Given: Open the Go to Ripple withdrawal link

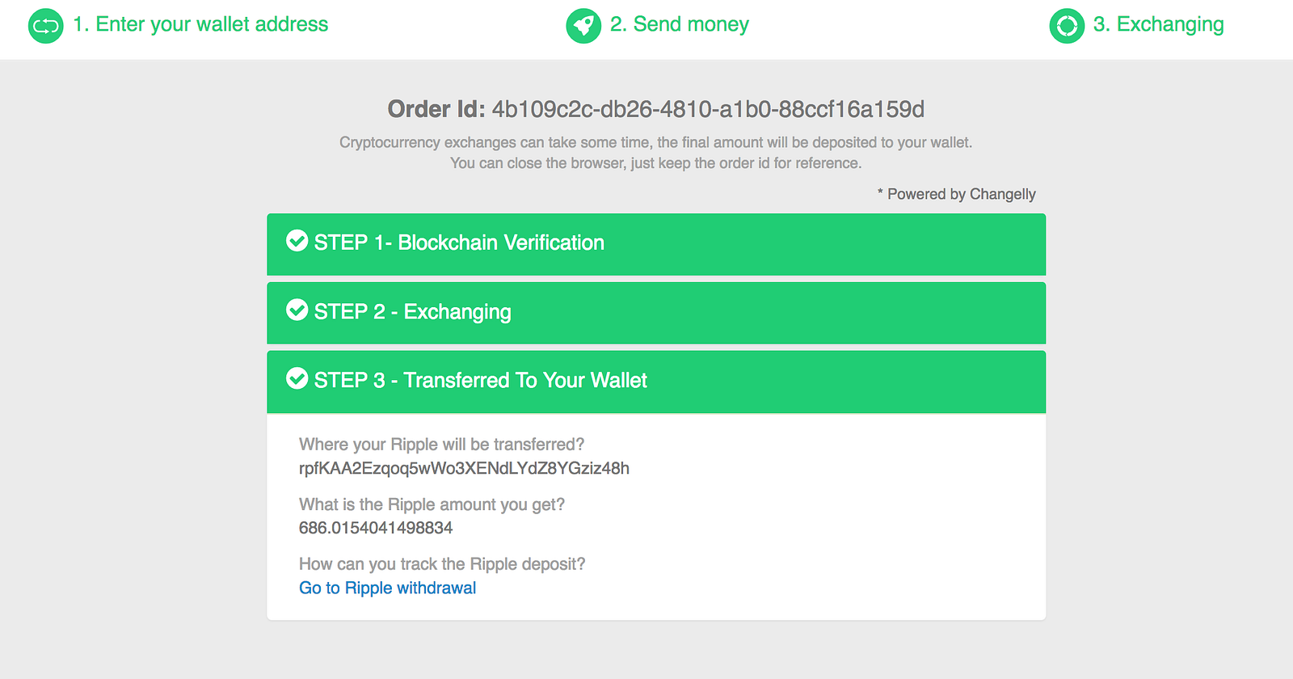Looking at the screenshot, I should click(387, 588).
